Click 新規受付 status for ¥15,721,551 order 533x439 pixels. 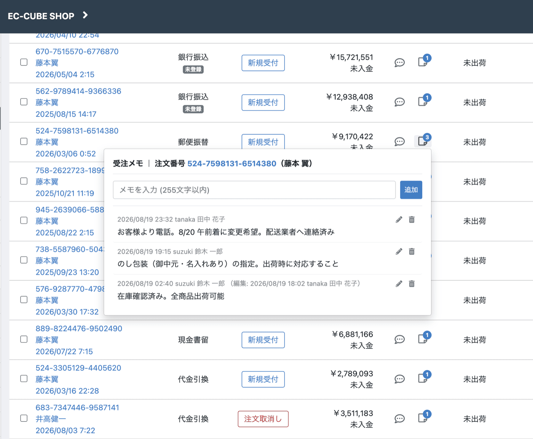click(x=263, y=63)
